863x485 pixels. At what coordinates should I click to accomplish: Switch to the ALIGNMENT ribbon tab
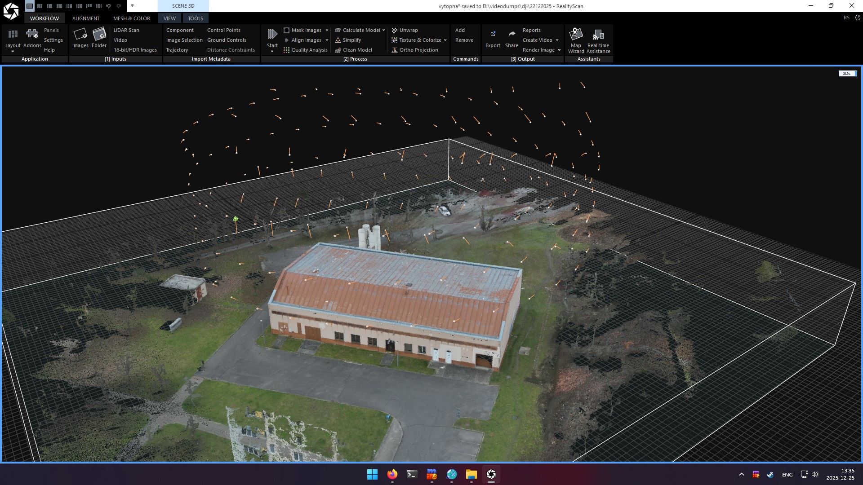[x=85, y=18]
